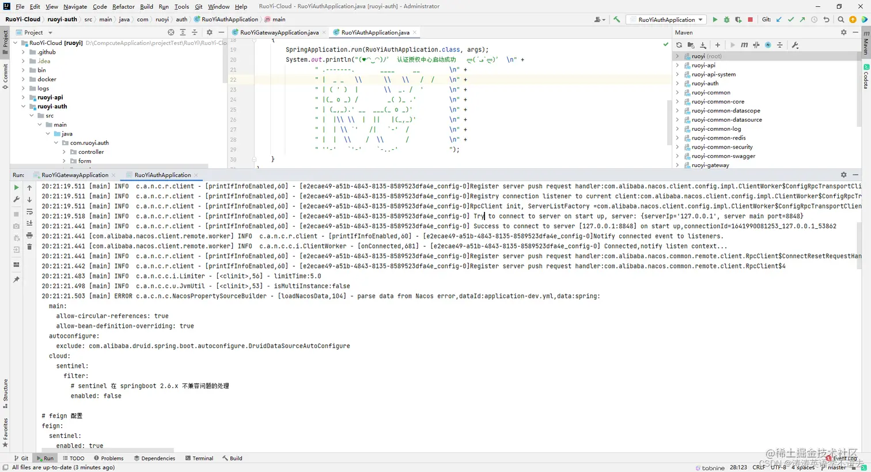
Task: Commit changes with the Git checkmark icon
Action: click(790, 20)
